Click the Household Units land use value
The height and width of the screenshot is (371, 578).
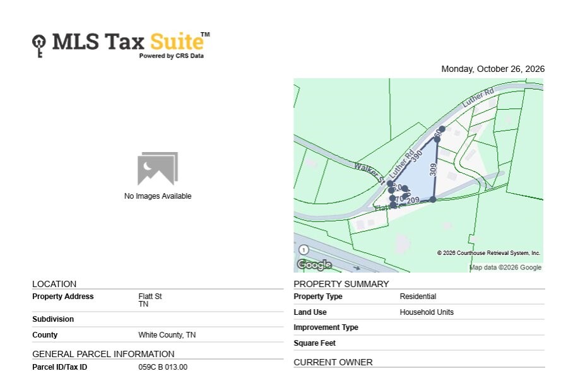427,312
